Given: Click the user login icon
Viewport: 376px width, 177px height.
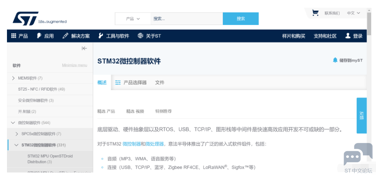Looking at the screenshot, I should (x=348, y=36).
